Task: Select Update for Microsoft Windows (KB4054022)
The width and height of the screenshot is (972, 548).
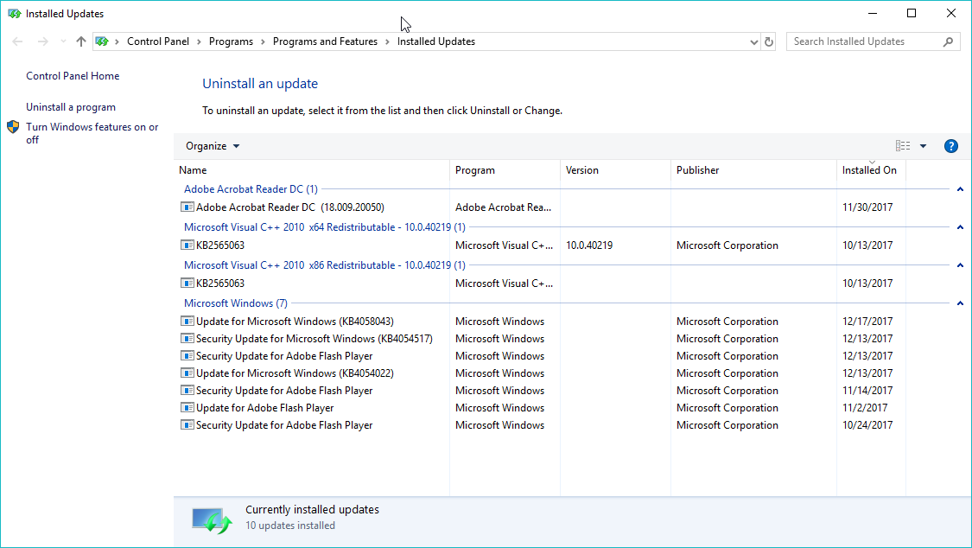Action: click(295, 373)
